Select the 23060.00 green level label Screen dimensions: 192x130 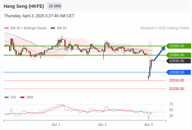pos(179,55)
